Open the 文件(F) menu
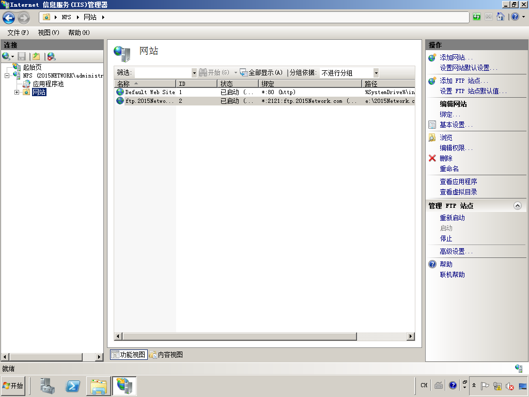This screenshot has height=397, width=529. tap(18, 33)
